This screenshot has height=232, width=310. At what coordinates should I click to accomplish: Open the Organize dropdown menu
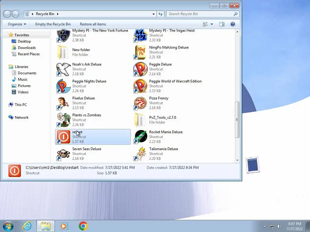click(17, 24)
